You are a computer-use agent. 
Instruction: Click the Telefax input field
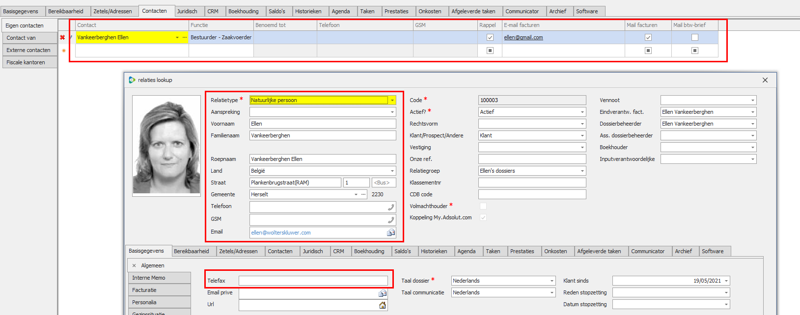[x=313, y=281]
